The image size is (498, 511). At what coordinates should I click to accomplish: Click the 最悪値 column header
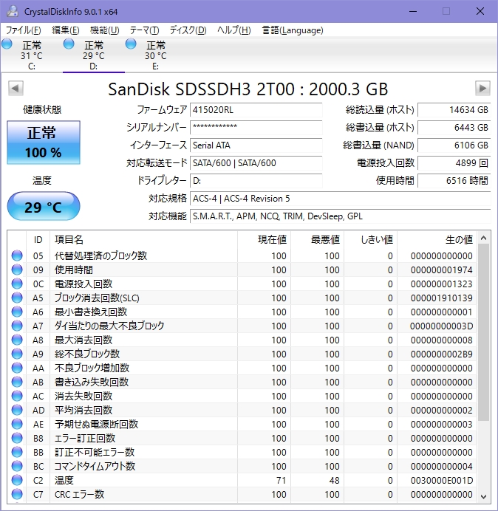pyautogui.click(x=317, y=240)
